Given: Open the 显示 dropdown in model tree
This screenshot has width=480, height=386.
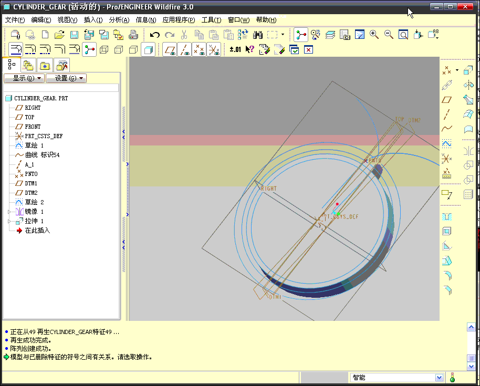Looking at the screenshot, I should [24, 78].
